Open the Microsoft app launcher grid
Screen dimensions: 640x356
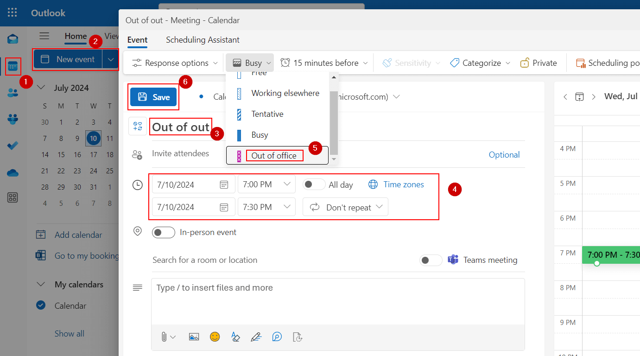click(13, 13)
